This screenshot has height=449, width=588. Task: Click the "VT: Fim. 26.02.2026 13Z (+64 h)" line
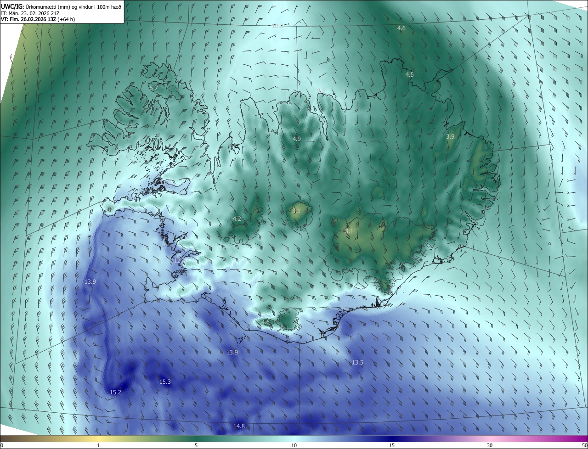pos(38,20)
